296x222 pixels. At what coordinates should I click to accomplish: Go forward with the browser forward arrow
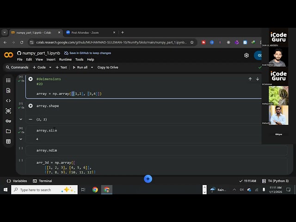click(13, 43)
